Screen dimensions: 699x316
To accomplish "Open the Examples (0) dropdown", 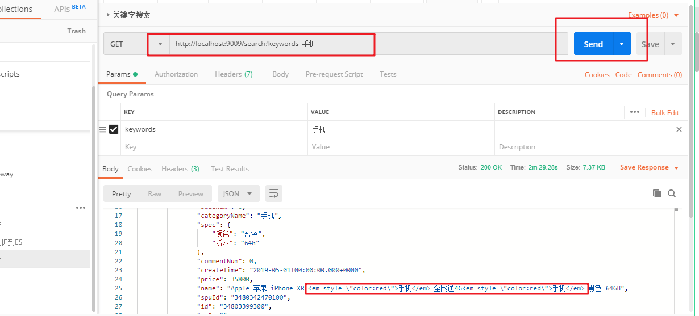I will [x=654, y=15].
